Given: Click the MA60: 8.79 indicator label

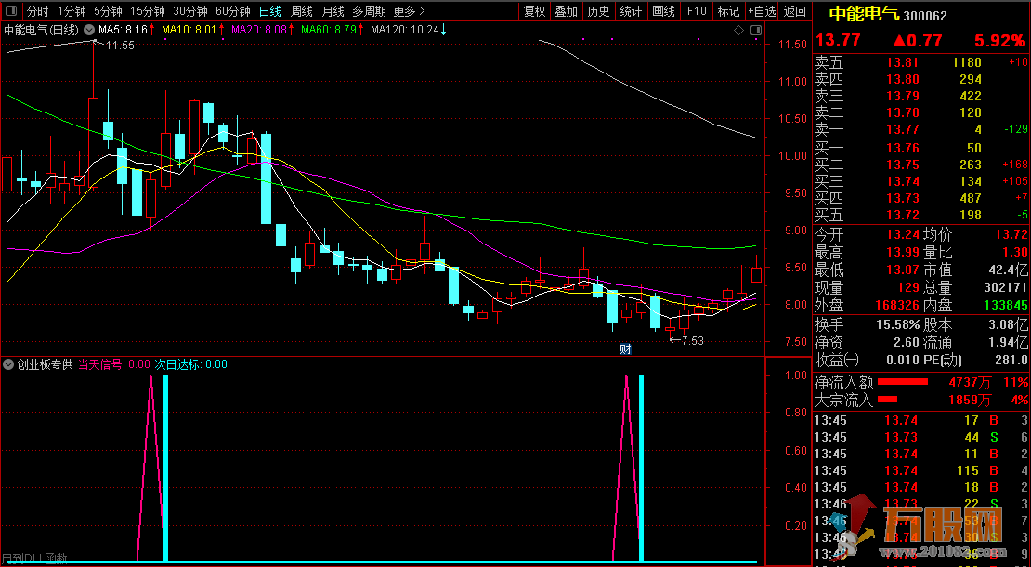Looking at the screenshot, I should coord(329,30).
